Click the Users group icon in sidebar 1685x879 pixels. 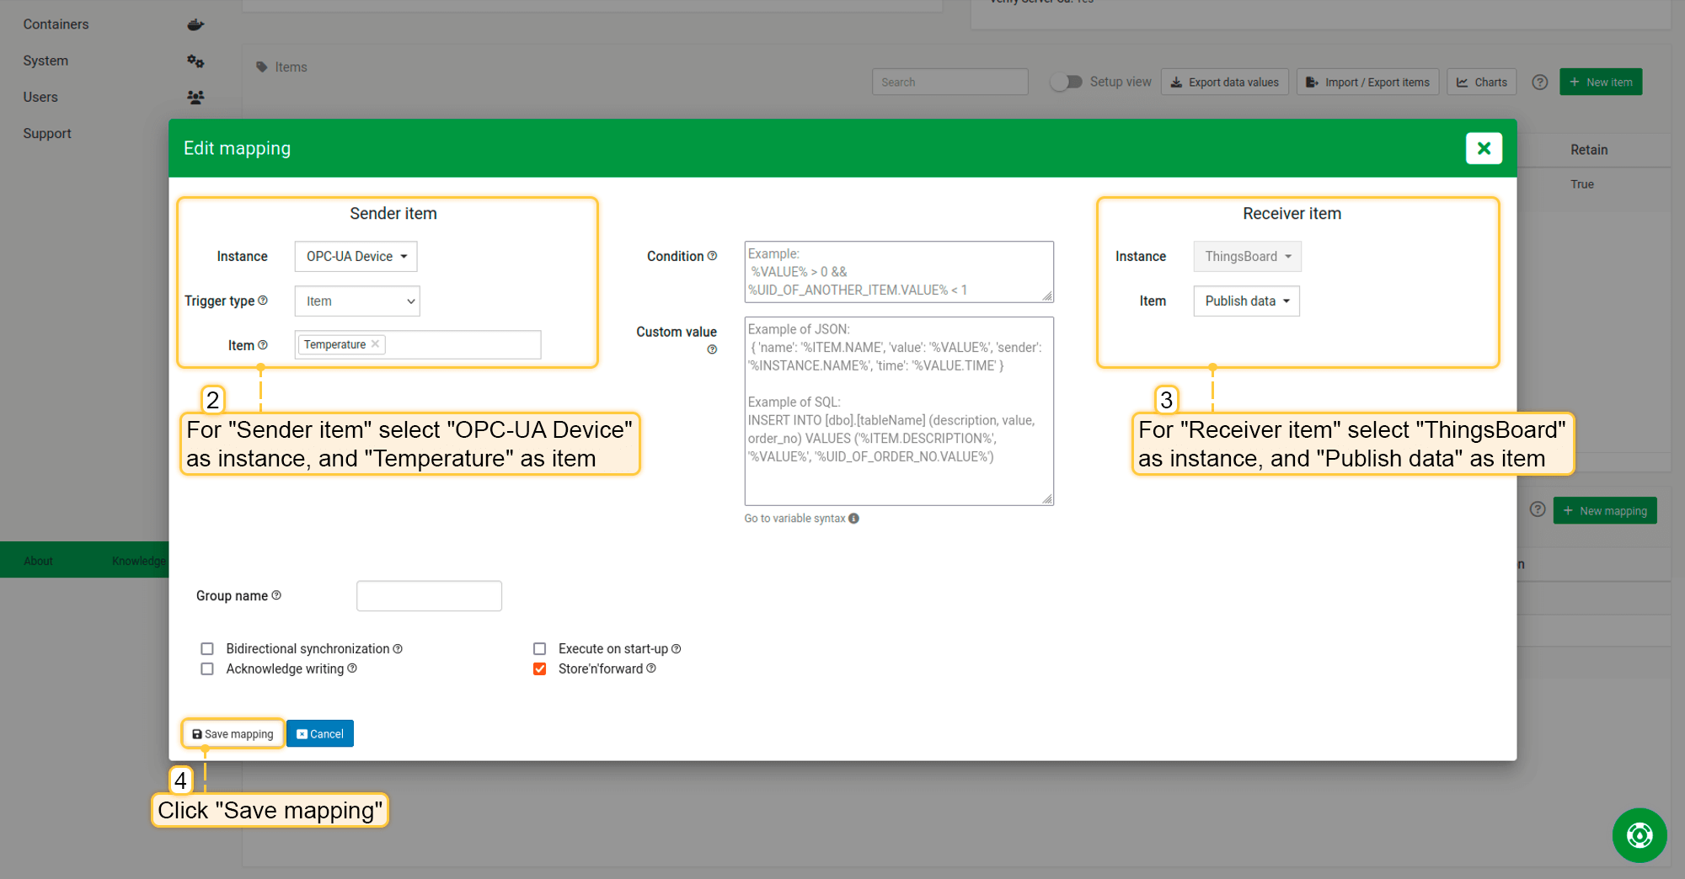pos(195,97)
